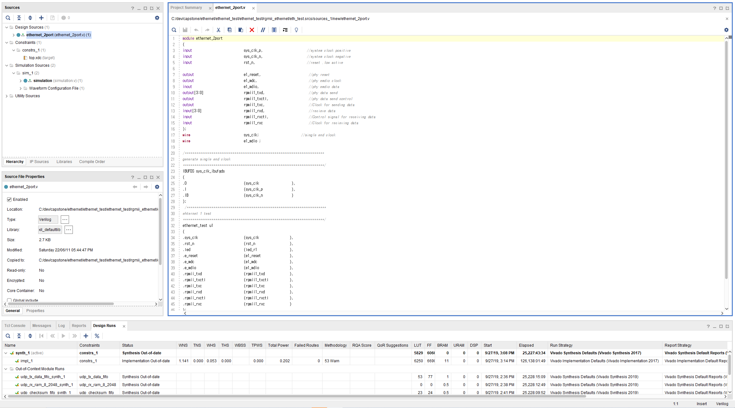Screen dimensions: 735x408
Task: Collapse the synth_1 run row
Action: coord(6,353)
